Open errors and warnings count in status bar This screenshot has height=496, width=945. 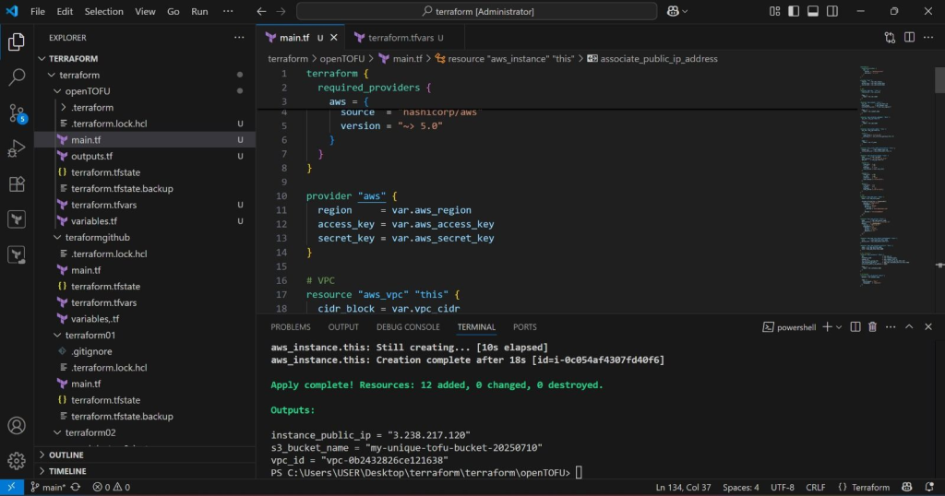(x=111, y=487)
